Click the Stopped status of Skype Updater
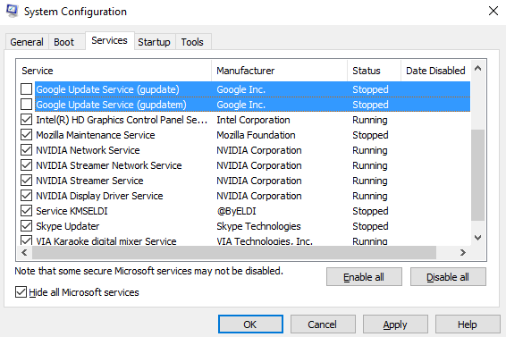 coord(370,226)
